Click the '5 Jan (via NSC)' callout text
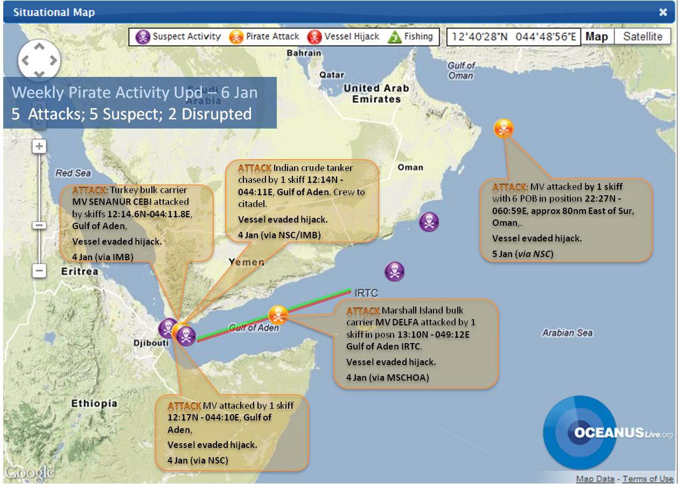 coord(522,254)
